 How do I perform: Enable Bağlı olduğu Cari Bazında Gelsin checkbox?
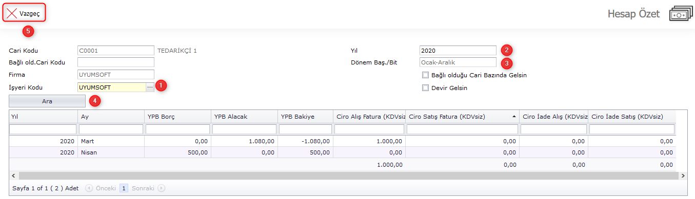tap(425, 75)
